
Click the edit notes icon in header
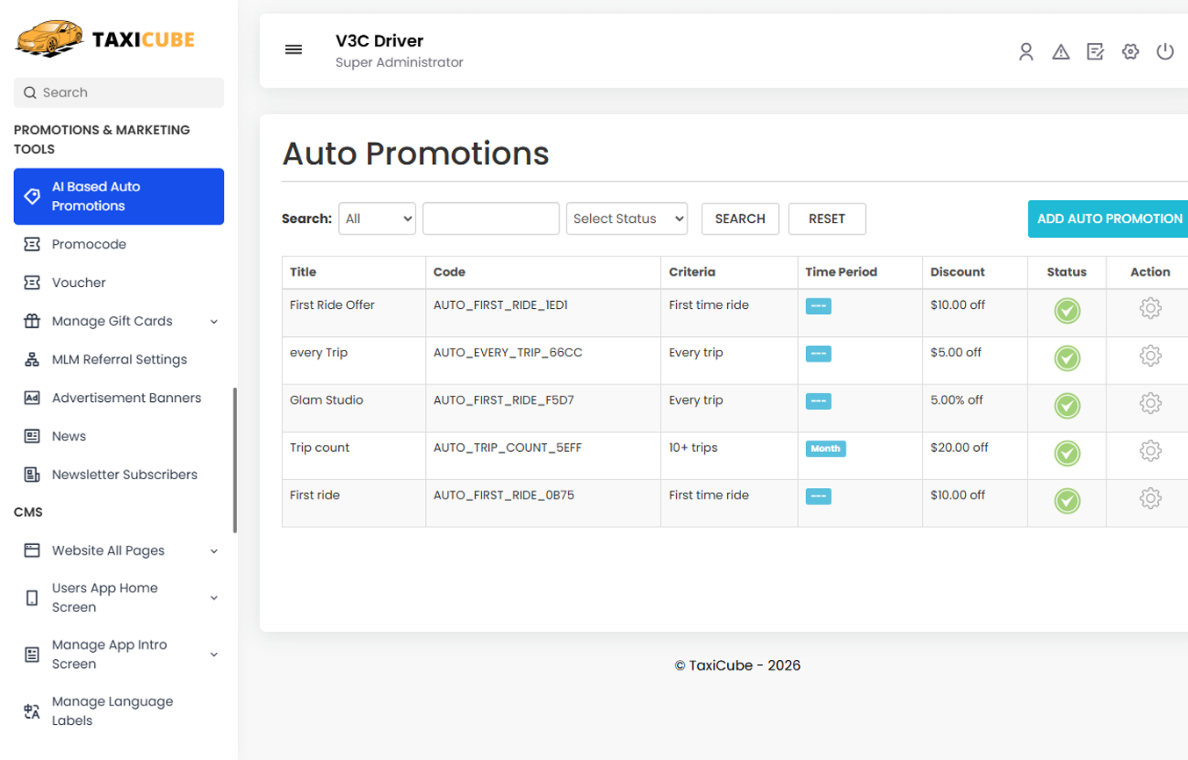tap(1095, 52)
